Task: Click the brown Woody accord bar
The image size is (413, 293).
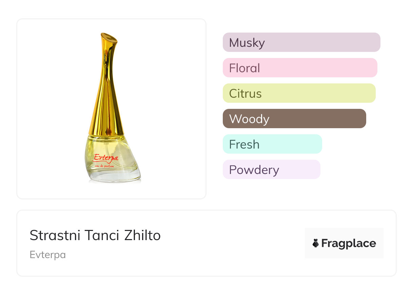Action: click(294, 119)
